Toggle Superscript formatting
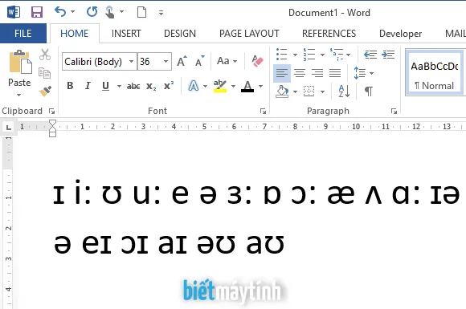The height and width of the screenshot is (309, 466). [169, 86]
